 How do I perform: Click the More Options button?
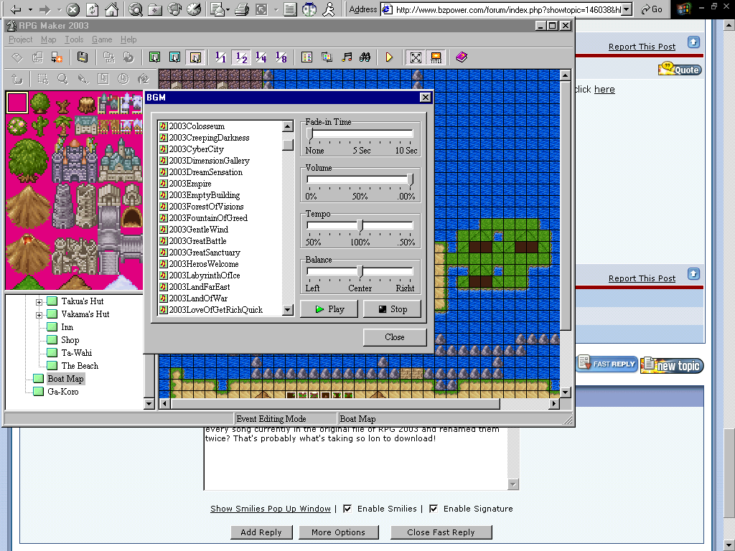339,532
